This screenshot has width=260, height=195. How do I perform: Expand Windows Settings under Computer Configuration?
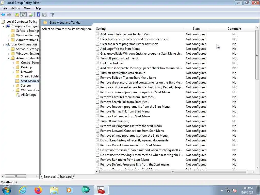click(x=8, y=36)
